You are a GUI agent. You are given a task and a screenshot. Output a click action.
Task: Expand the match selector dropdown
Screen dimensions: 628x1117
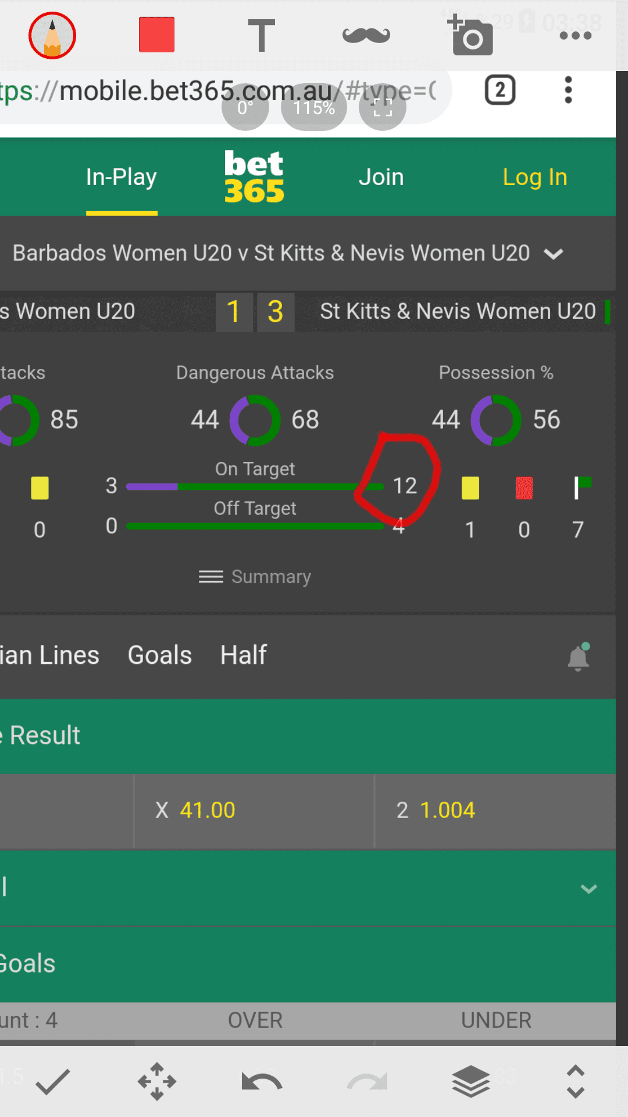[x=554, y=254]
